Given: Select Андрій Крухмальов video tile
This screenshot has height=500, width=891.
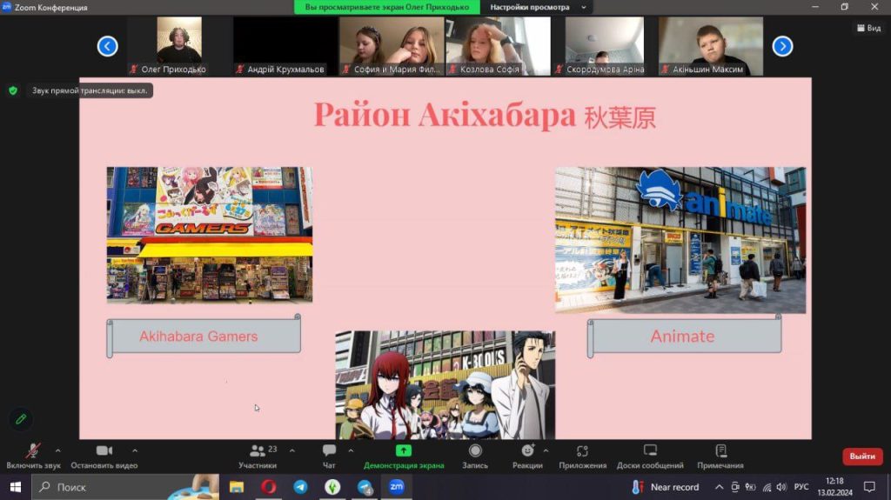Looking at the screenshot, I should click(x=285, y=45).
